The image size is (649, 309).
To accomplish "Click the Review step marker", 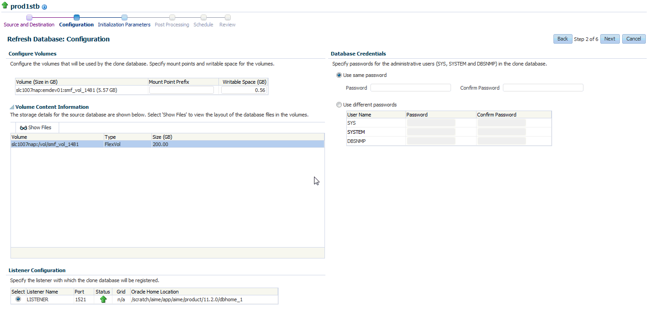I will tap(228, 17).
